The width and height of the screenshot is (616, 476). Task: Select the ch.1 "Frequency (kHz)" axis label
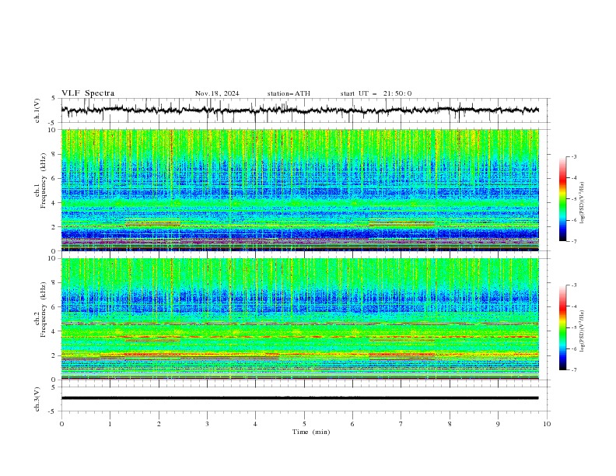44,181
